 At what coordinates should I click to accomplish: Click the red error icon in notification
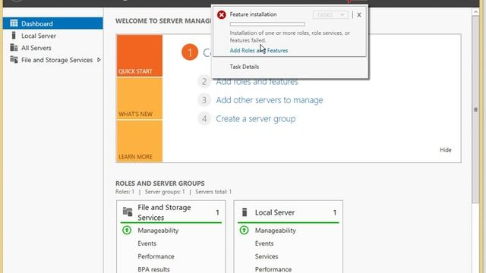(221, 15)
